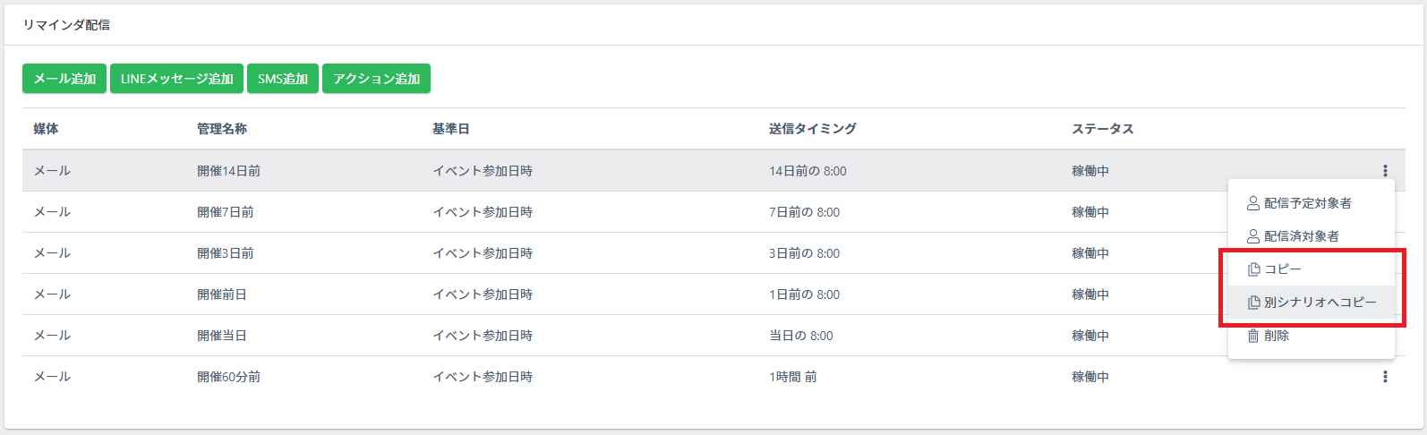This screenshot has width=1427, height=435.
Task: Select 配信予定対象者 from the context menu
Action: [x=1312, y=203]
